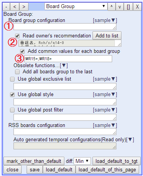Expand sample for global post filter
Viewport: 143px width, 176px height.
point(105,110)
